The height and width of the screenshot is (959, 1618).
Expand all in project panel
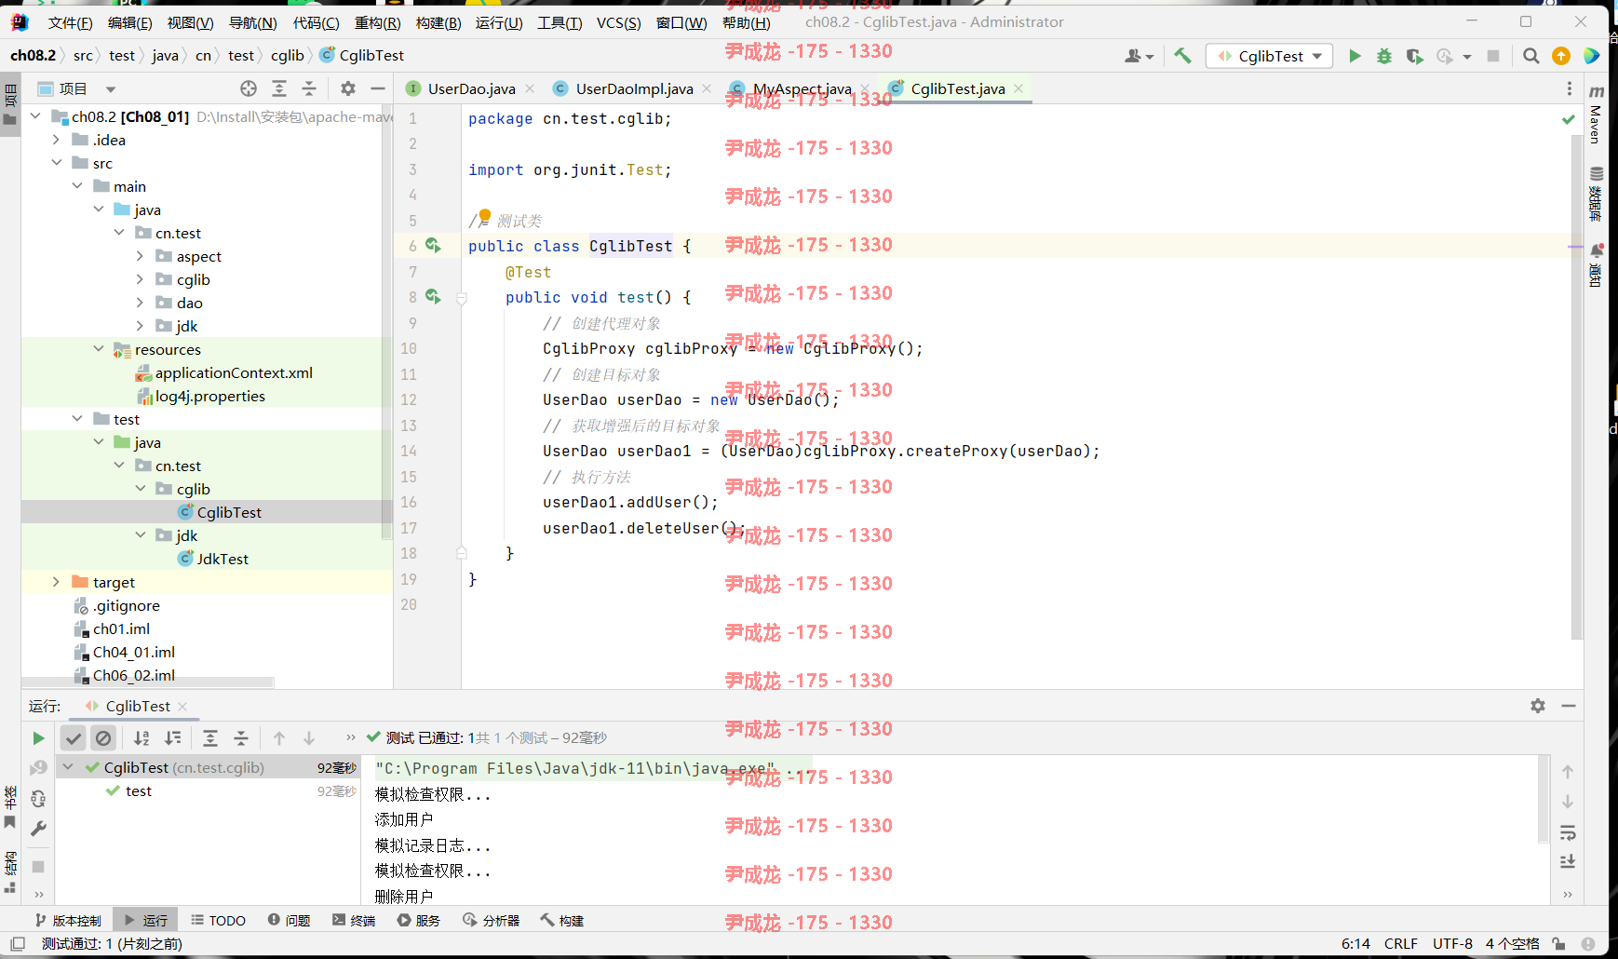coord(279,88)
